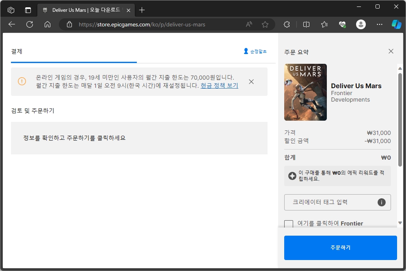The height and width of the screenshot is (271, 406).
Task: Open the Extensions puzzle icon
Action: [287, 24]
